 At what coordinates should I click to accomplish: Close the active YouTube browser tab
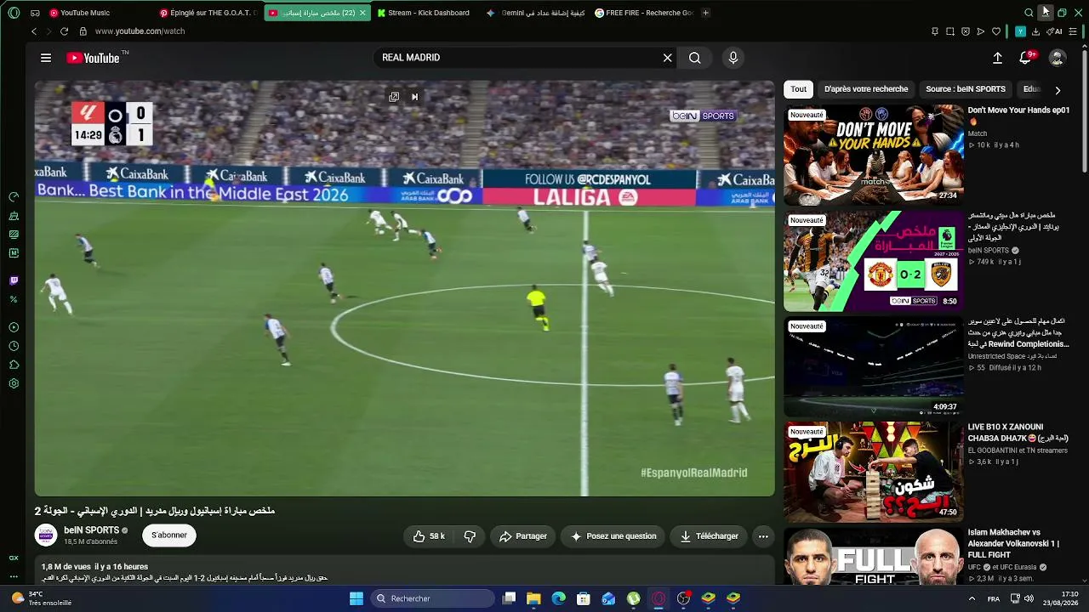363,13
